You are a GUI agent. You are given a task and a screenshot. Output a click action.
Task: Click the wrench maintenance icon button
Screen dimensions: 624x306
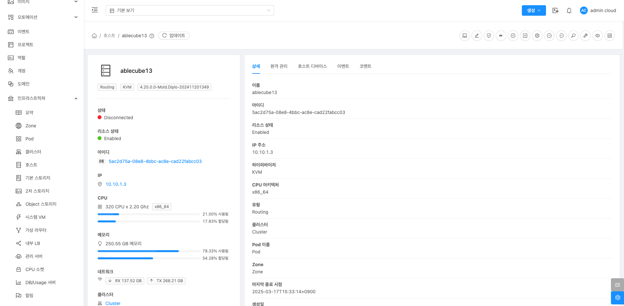[585, 36]
